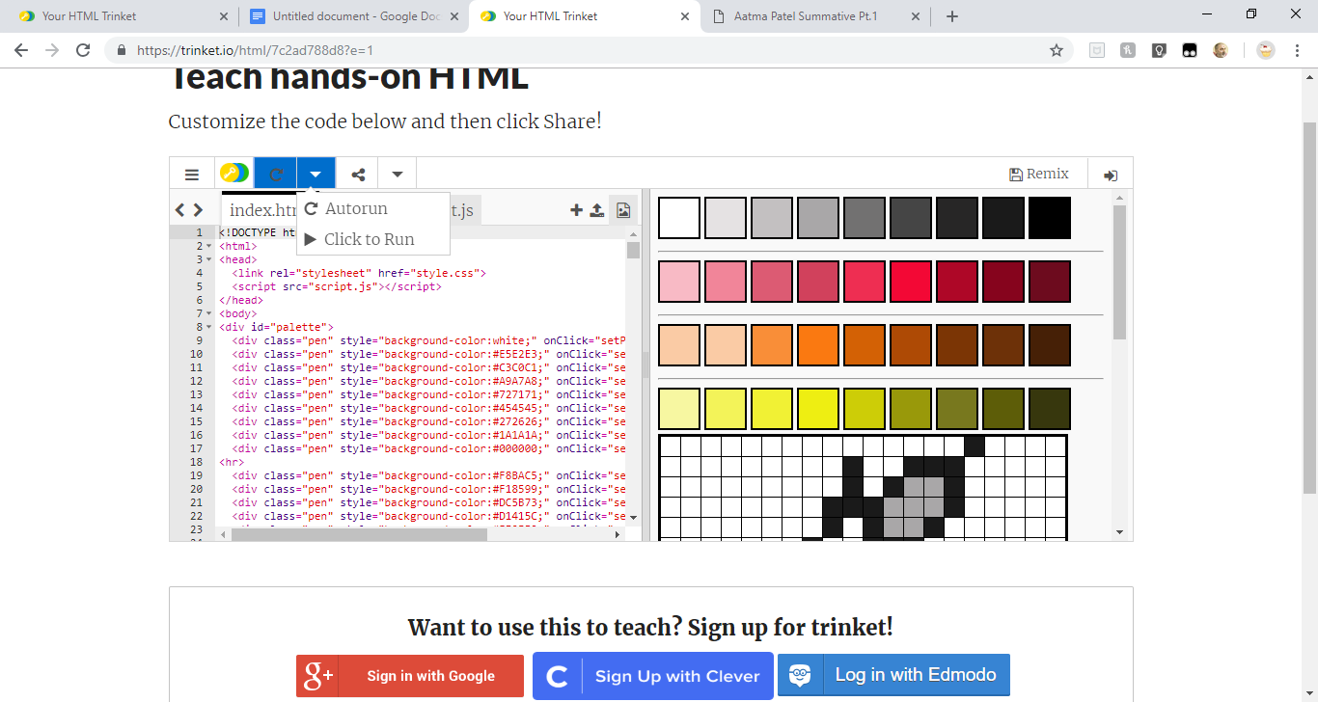
Task: Pick the light pink pen swatch
Action: (x=679, y=282)
